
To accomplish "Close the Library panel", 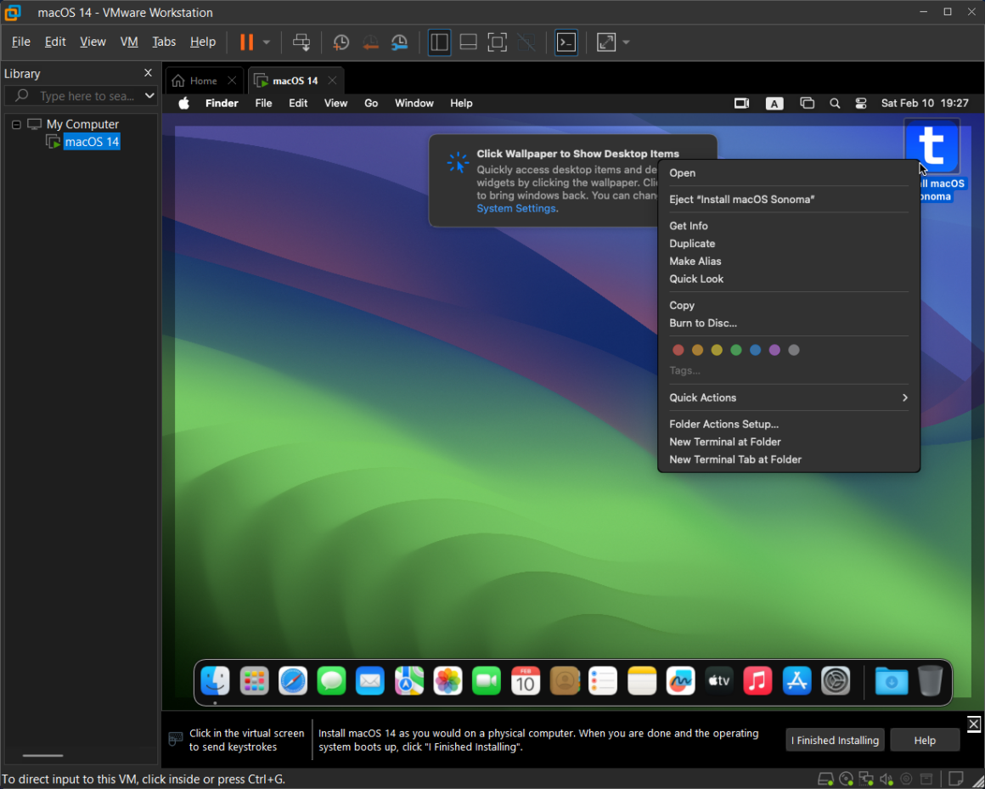I will point(149,73).
